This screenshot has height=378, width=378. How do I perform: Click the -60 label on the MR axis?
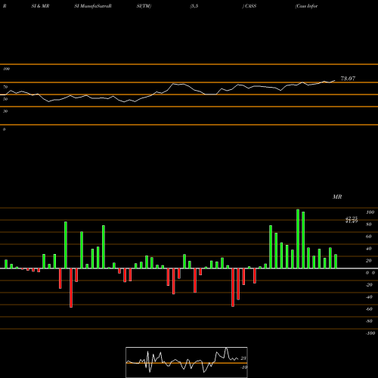coord(369,309)
